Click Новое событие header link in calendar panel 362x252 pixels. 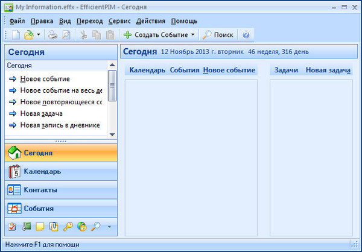229,71
